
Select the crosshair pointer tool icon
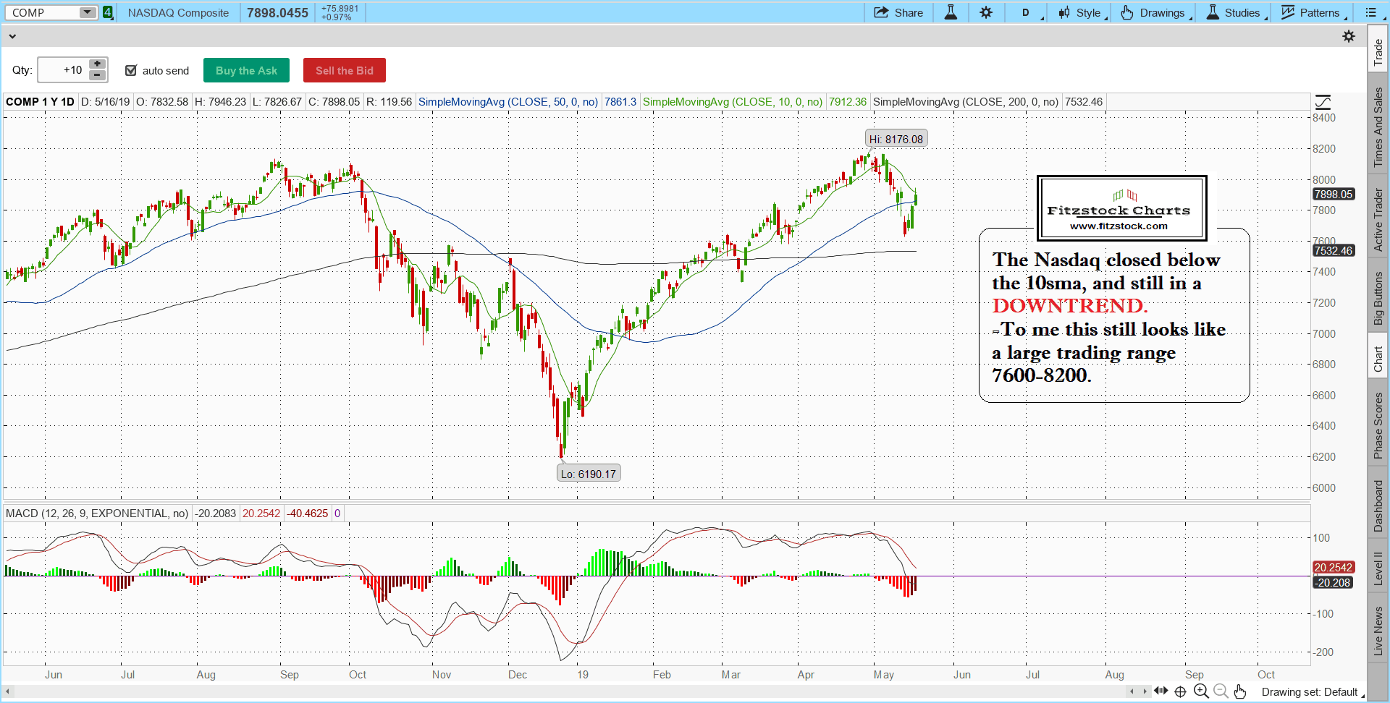[1180, 691]
